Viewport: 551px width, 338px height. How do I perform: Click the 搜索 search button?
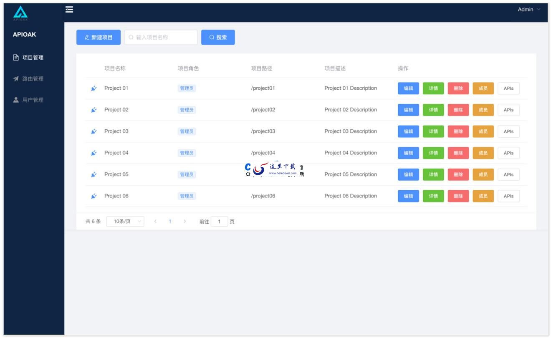[218, 37]
